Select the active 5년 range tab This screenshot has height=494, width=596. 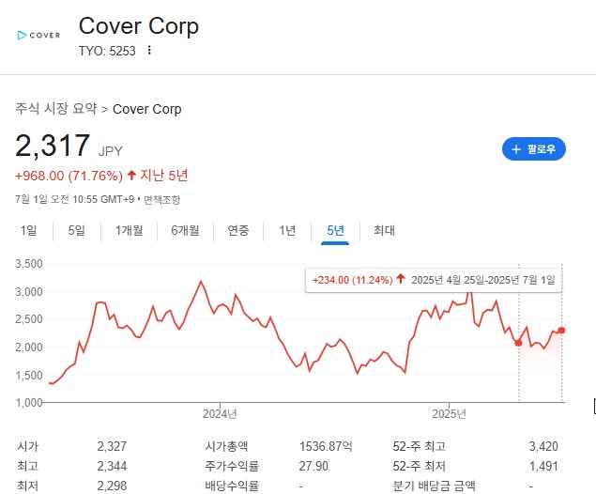(x=335, y=230)
